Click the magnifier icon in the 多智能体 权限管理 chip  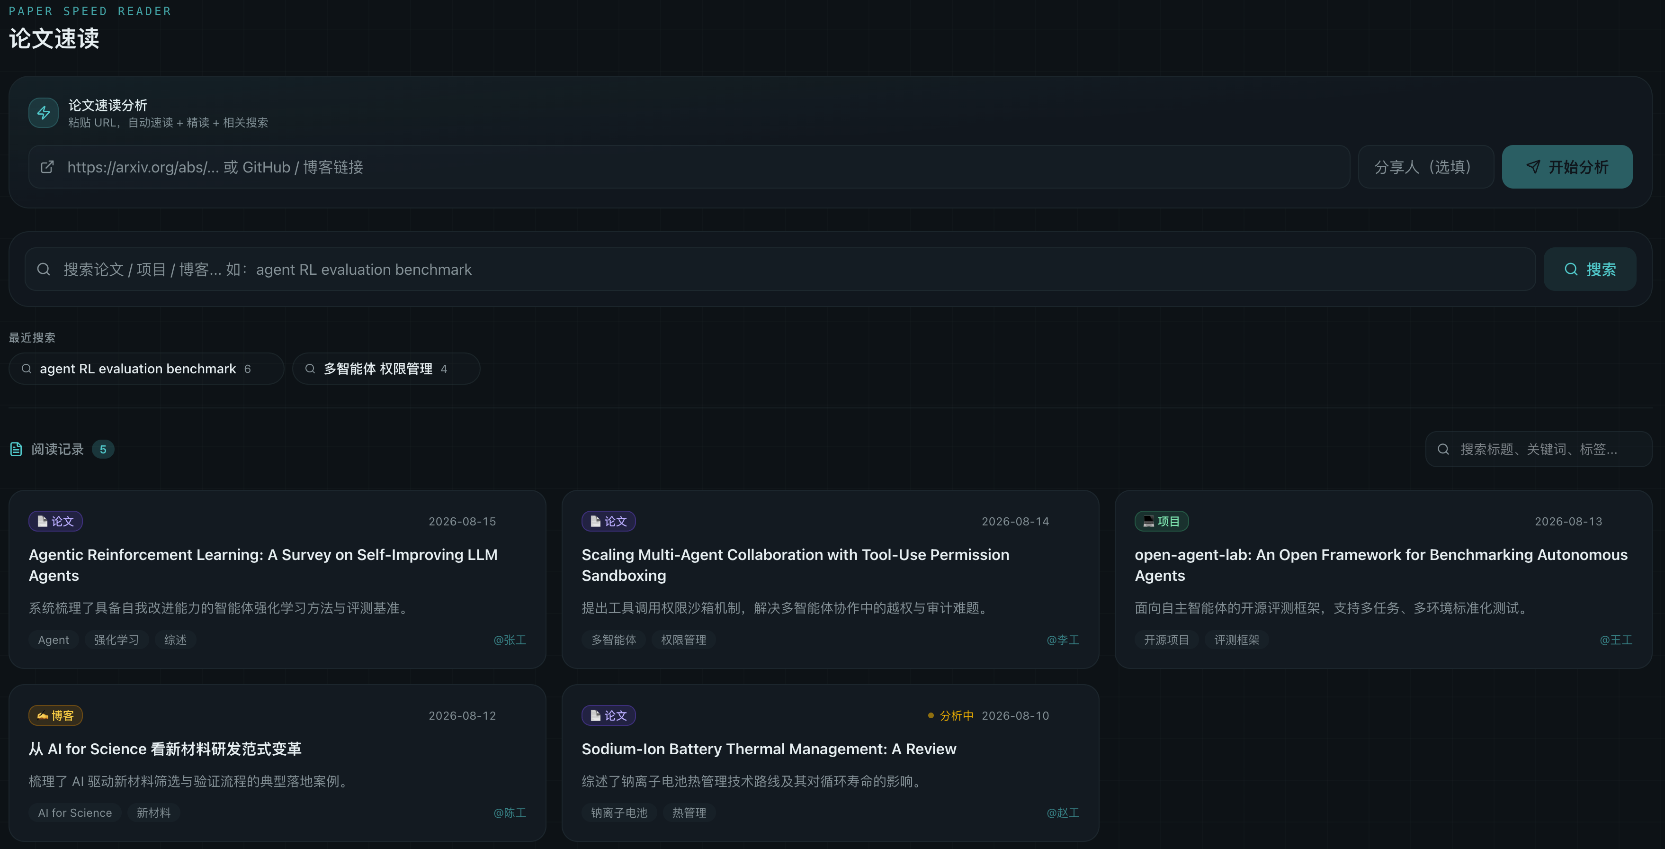[x=310, y=369]
